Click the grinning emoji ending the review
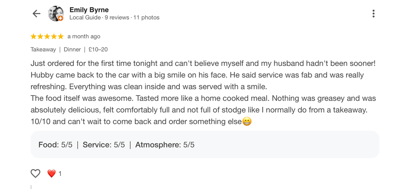 247,121
